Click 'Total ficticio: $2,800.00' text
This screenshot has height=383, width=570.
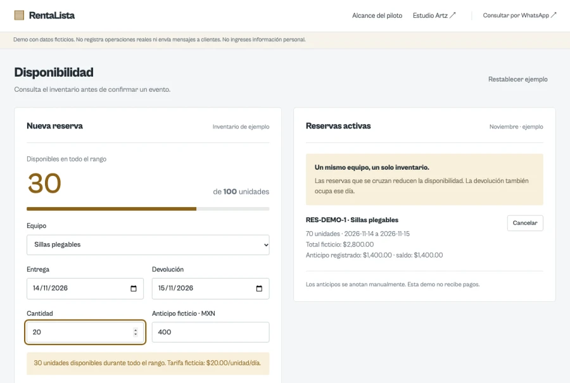pyautogui.click(x=339, y=244)
